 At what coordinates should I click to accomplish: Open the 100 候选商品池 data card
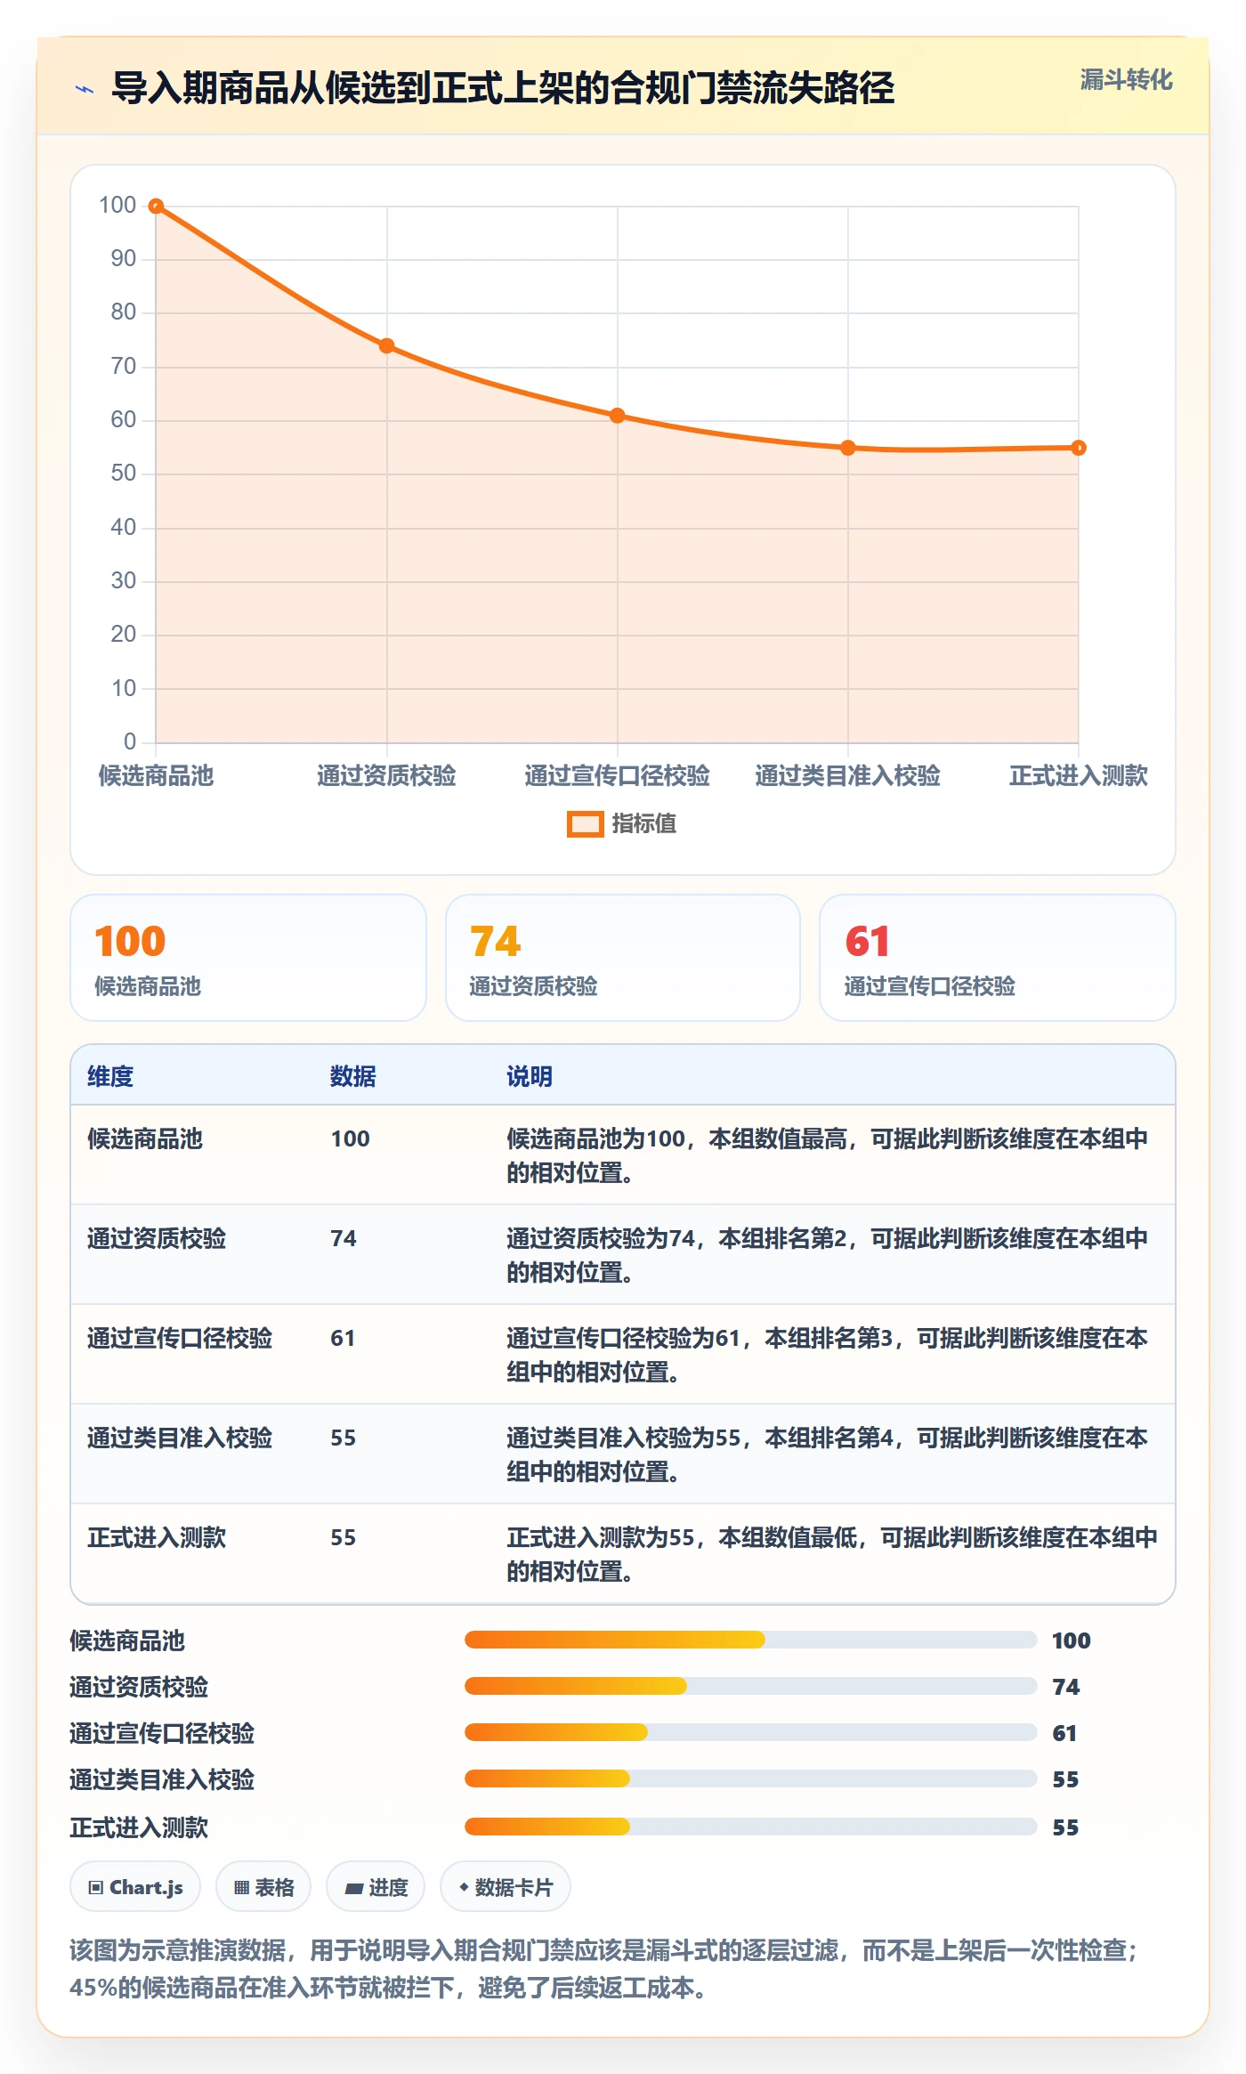(x=248, y=958)
